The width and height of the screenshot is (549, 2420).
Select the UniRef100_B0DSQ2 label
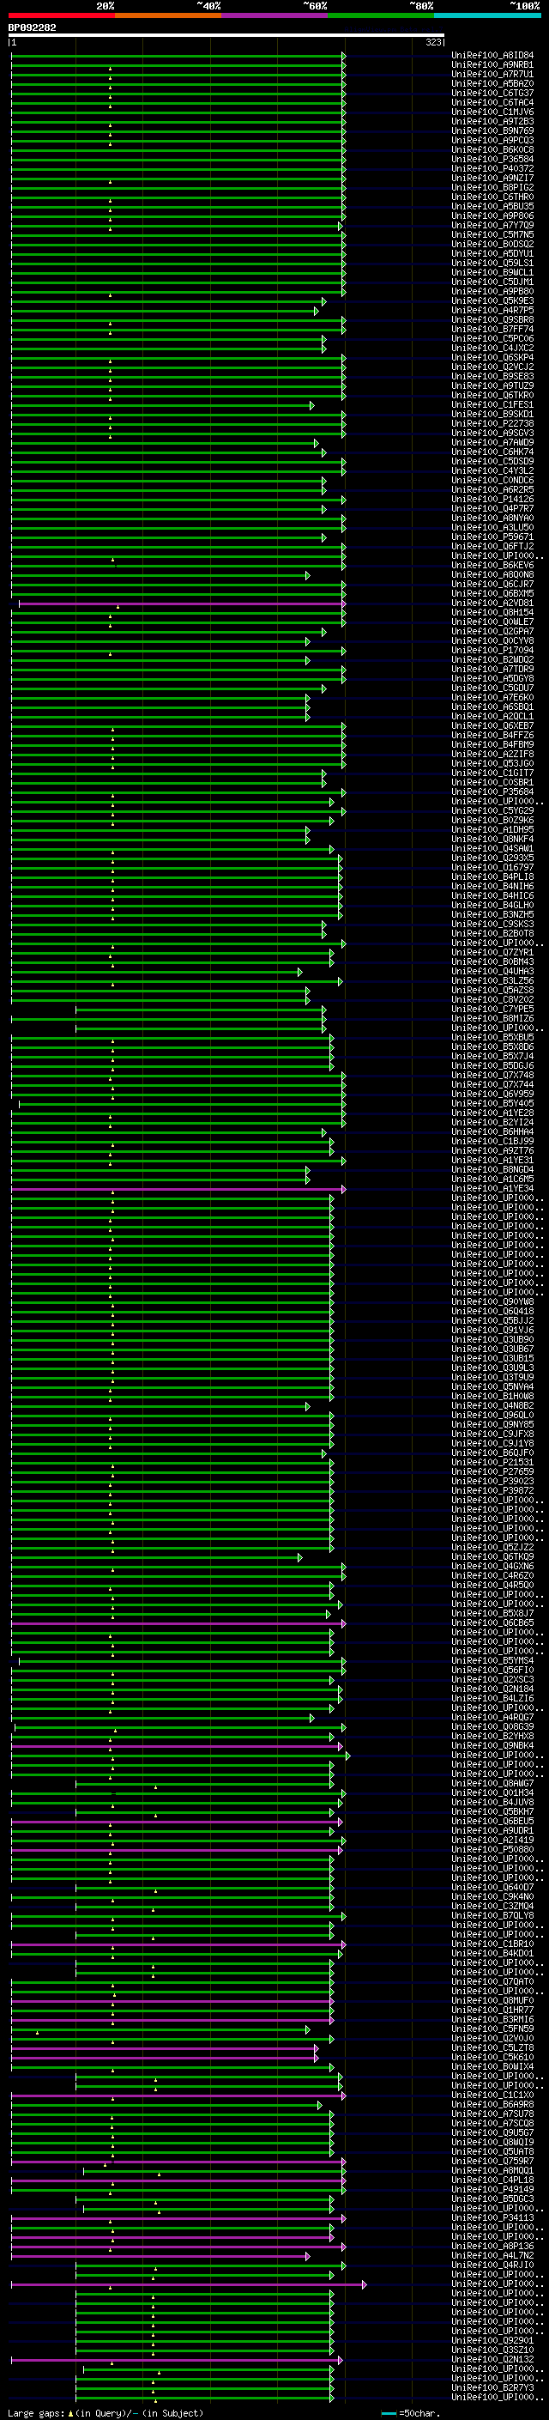(x=492, y=246)
